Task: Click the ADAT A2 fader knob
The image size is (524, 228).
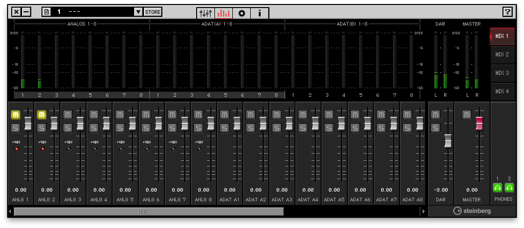Action: 263,123
